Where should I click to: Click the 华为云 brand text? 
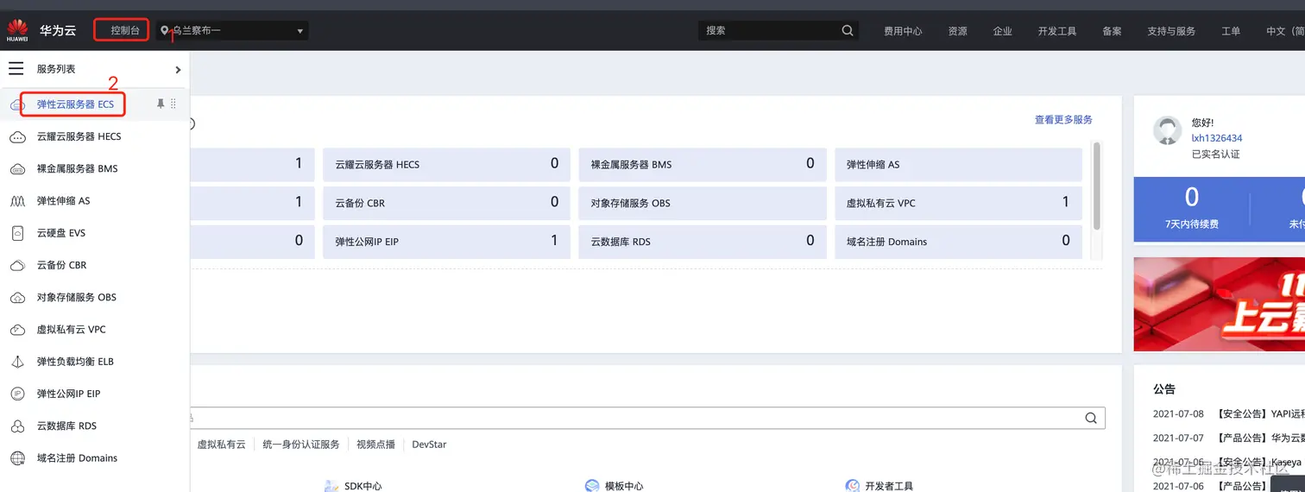point(58,30)
